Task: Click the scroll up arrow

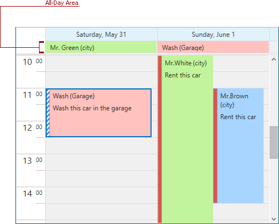Action: pos(274,59)
